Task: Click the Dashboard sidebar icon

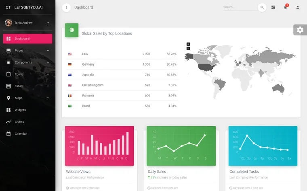Action: pyautogui.click(x=8, y=39)
